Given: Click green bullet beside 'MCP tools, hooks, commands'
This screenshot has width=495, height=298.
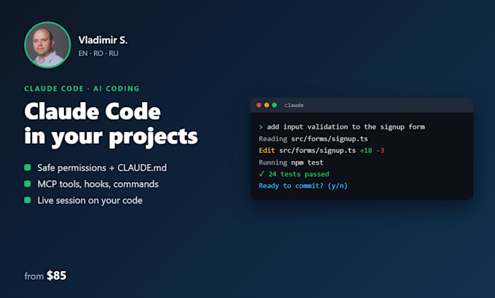Looking at the screenshot, I should (x=28, y=184).
